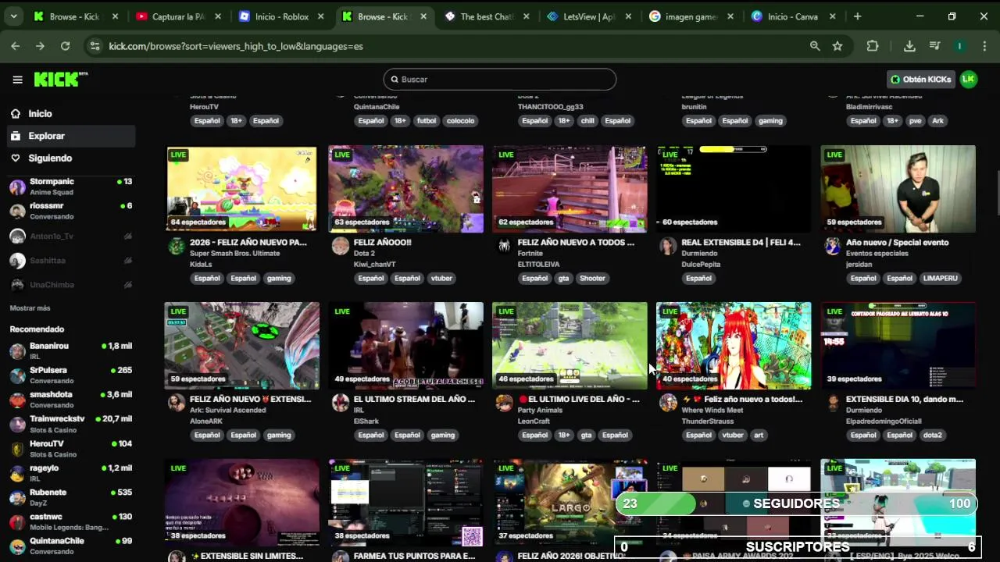
Task: Click Kiwi_chanVT streamer avatar
Action: (x=341, y=247)
